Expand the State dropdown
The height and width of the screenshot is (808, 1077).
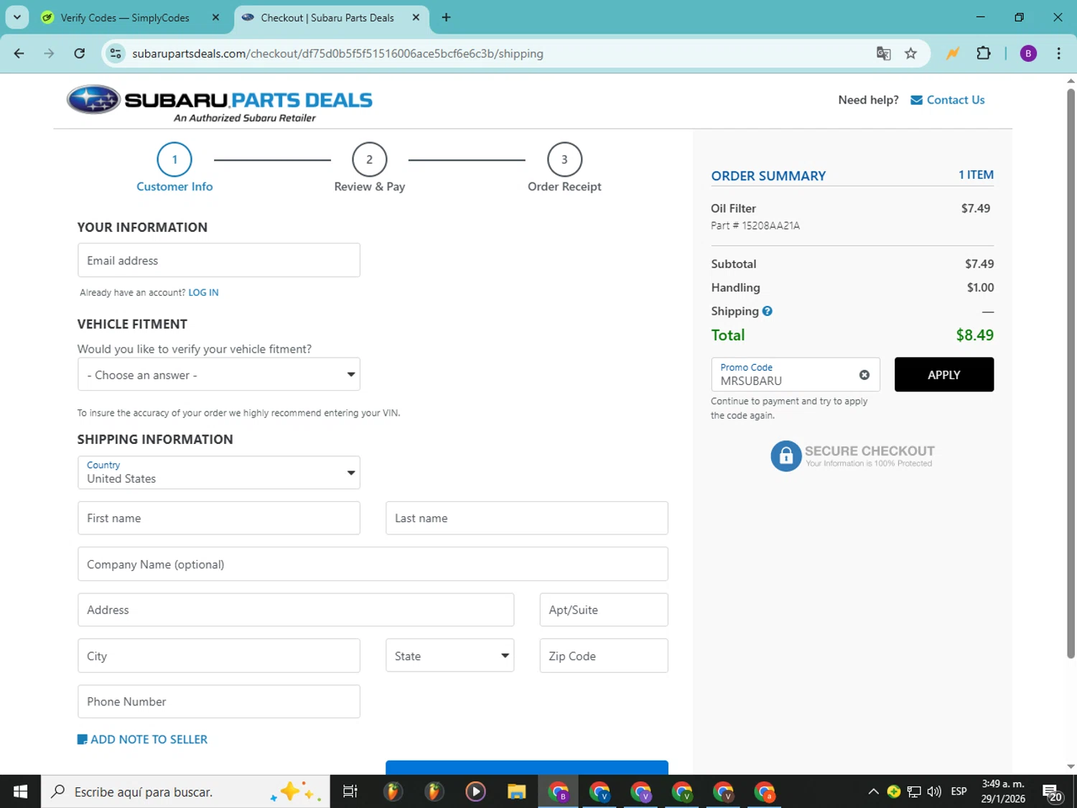450,656
